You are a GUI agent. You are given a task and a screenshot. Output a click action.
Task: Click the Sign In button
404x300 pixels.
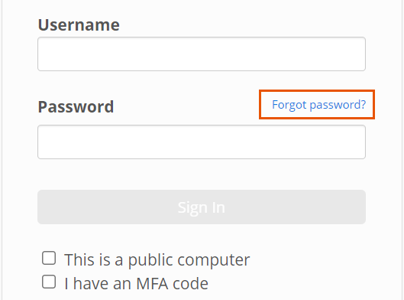click(x=202, y=207)
